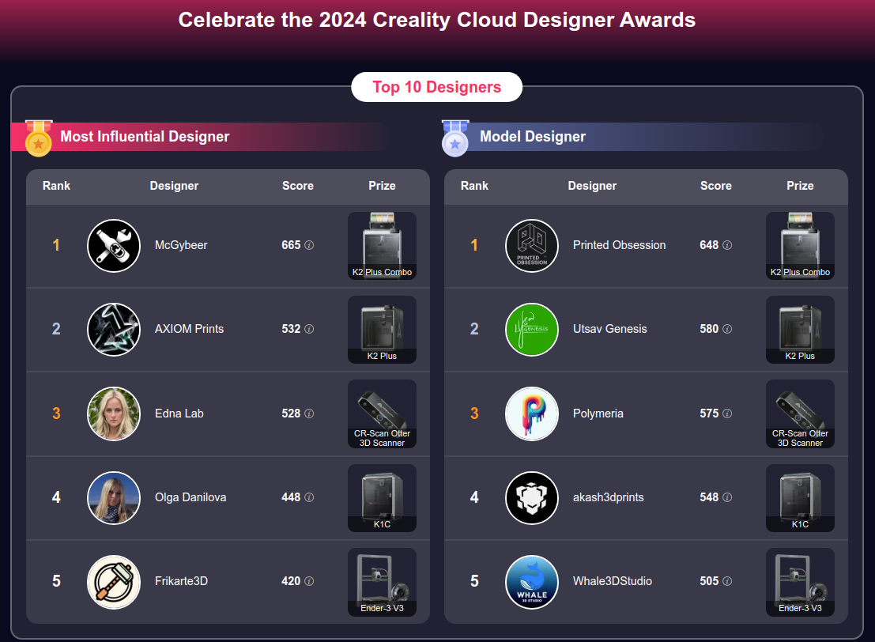875x642 pixels.
Task: View AXIOM Prints' K2 Plus prize image
Action: (x=383, y=330)
